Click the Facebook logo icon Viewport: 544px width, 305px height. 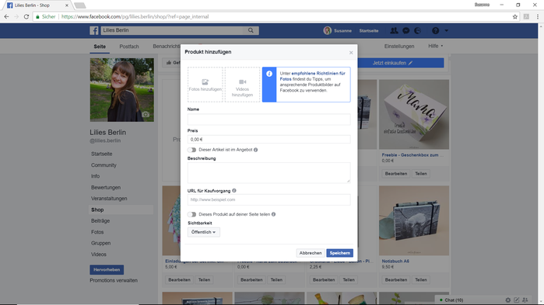point(94,30)
